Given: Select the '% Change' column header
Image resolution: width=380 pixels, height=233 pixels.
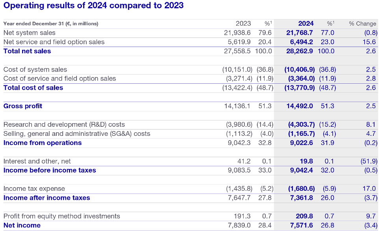Looking at the screenshot, I should pyautogui.click(x=362, y=24).
